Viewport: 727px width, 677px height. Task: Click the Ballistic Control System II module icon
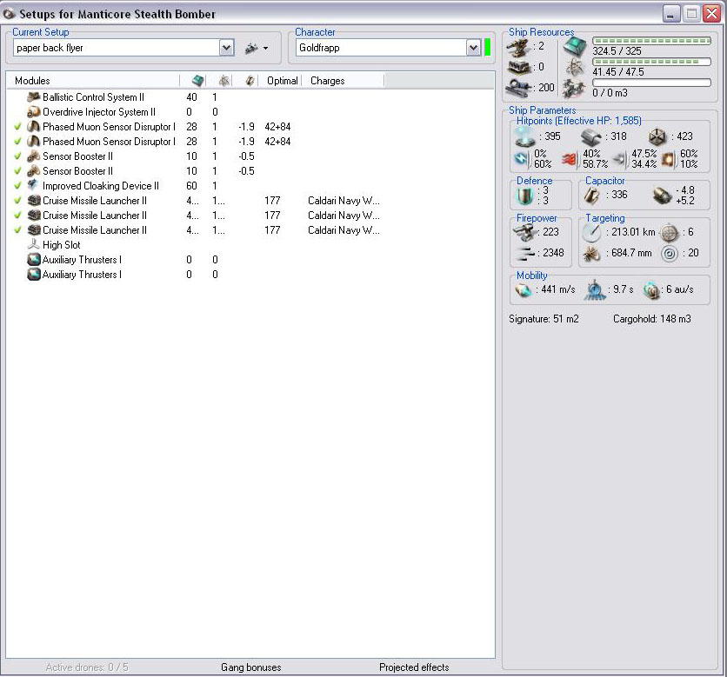(x=34, y=96)
